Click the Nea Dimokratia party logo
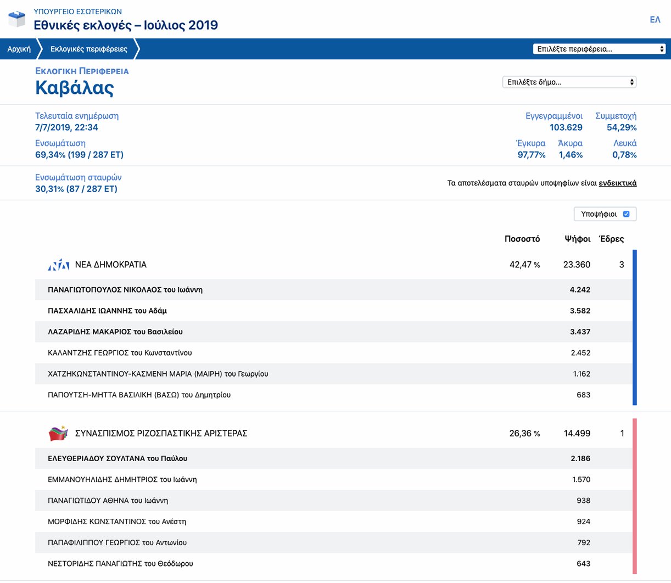 (58, 265)
